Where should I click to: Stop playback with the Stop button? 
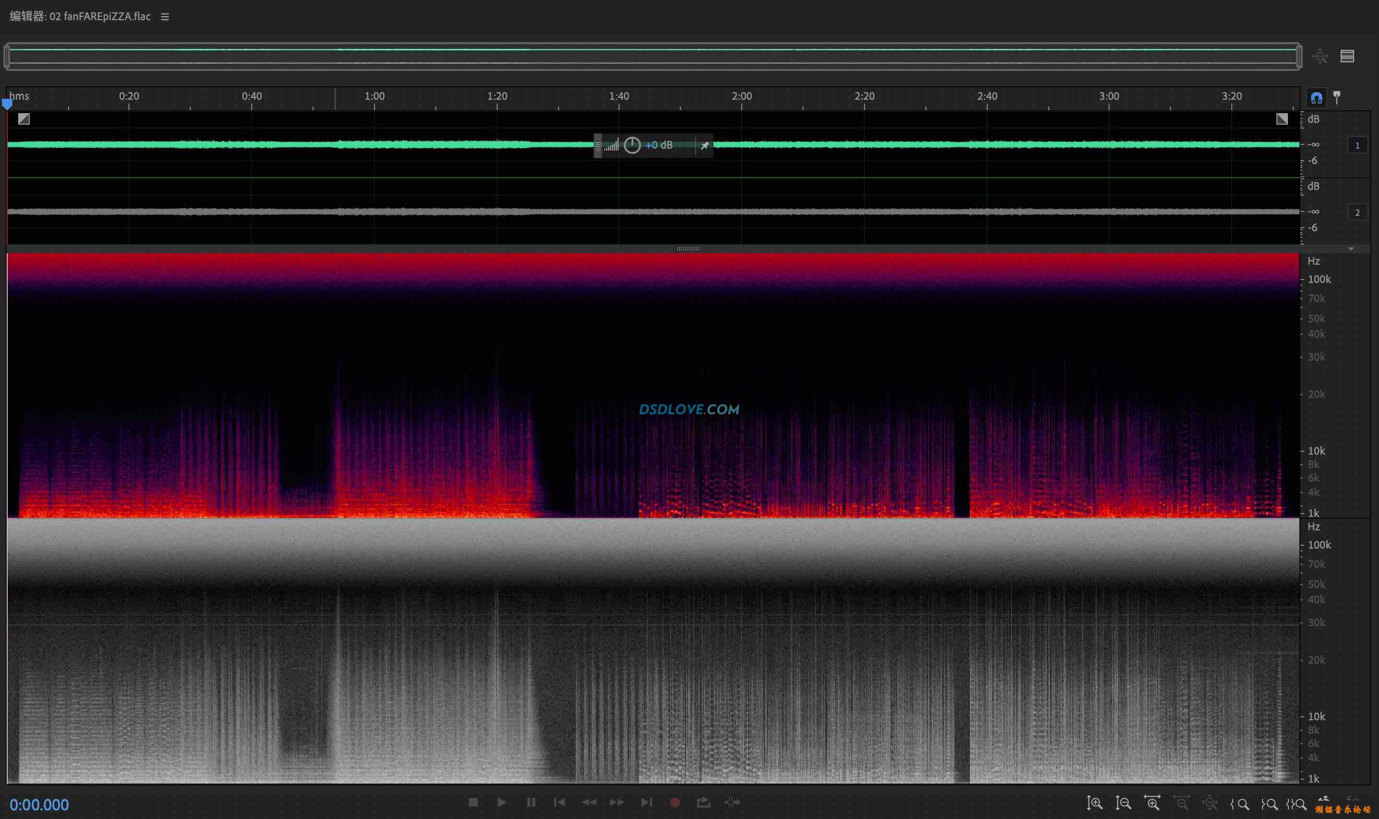[x=473, y=802]
